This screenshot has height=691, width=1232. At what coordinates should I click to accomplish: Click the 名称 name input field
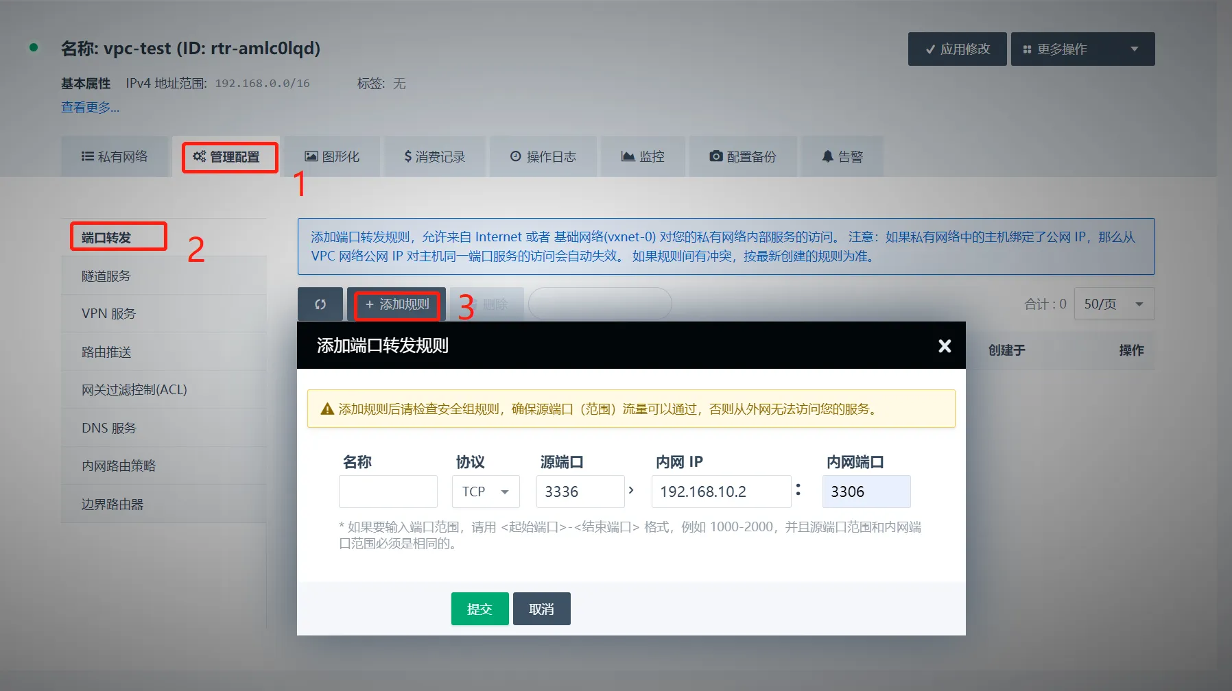388,492
